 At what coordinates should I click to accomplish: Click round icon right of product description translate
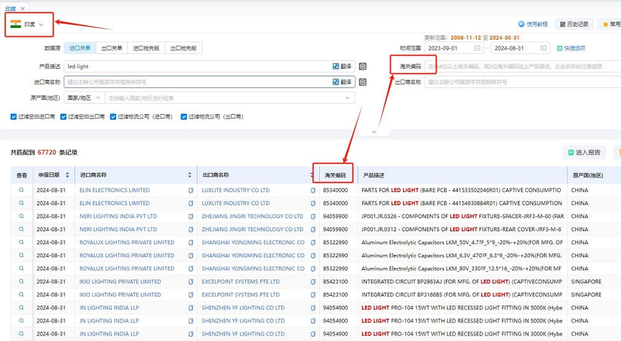pos(363,66)
